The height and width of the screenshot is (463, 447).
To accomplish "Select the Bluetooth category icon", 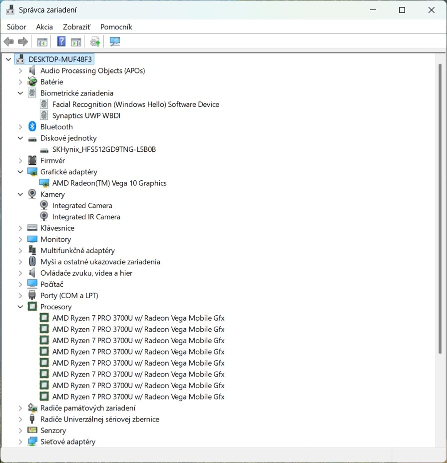I will [32, 127].
